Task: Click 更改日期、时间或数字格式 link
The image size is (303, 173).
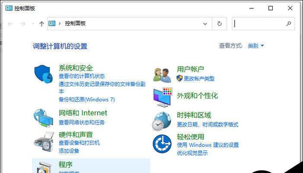Action: pyautogui.click(x=208, y=125)
